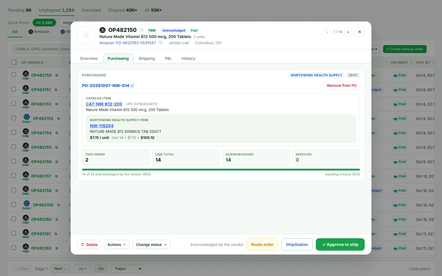Sort by SHIP BY column
The height and width of the screenshot is (276, 442).
(425, 63)
